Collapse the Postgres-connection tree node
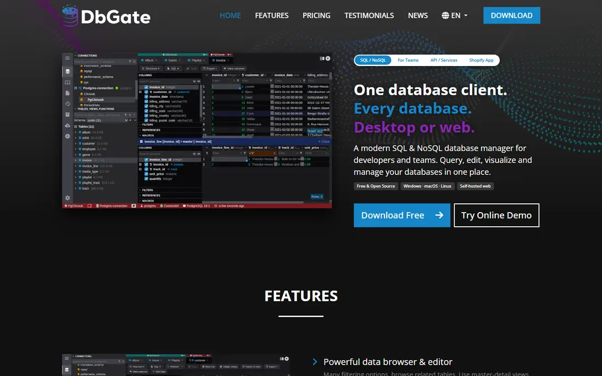This screenshot has height=376, width=602. click(76, 88)
